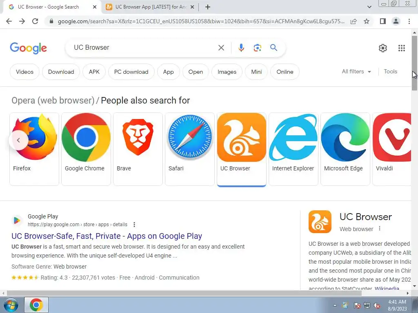Select the Internet Explorer card
Image resolution: width=418 pixels, height=313 pixels.
[293, 149]
